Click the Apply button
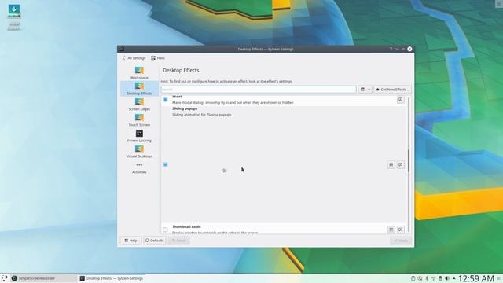The width and height of the screenshot is (503, 283). [401, 241]
